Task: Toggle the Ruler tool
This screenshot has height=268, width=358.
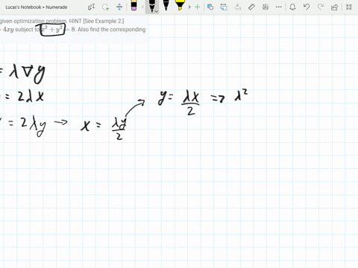Action: click(x=251, y=7)
